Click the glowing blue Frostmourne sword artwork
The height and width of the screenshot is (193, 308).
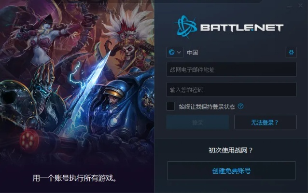point(91,87)
